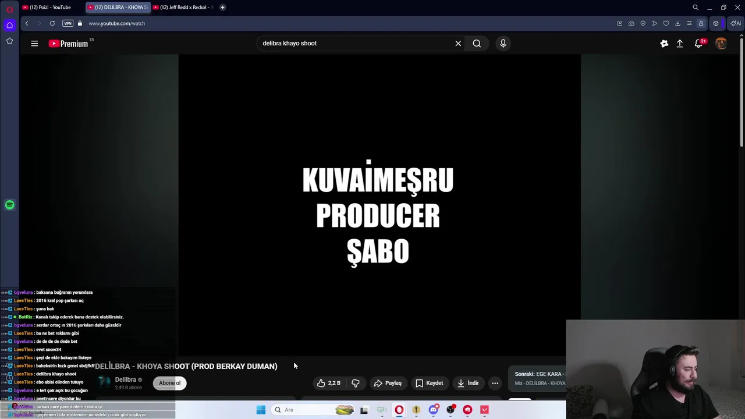
Task: Open the YouTube account avatar menu
Action: coord(721,43)
